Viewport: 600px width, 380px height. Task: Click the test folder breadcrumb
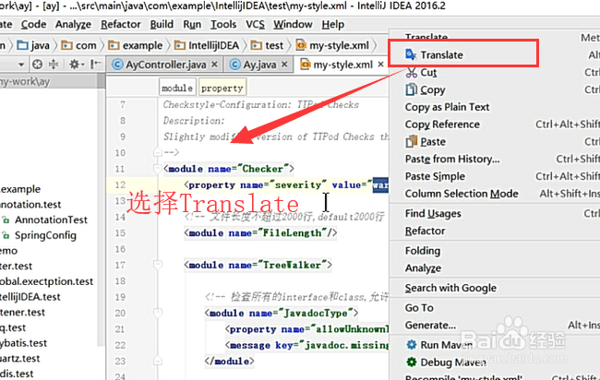coord(267,46)
